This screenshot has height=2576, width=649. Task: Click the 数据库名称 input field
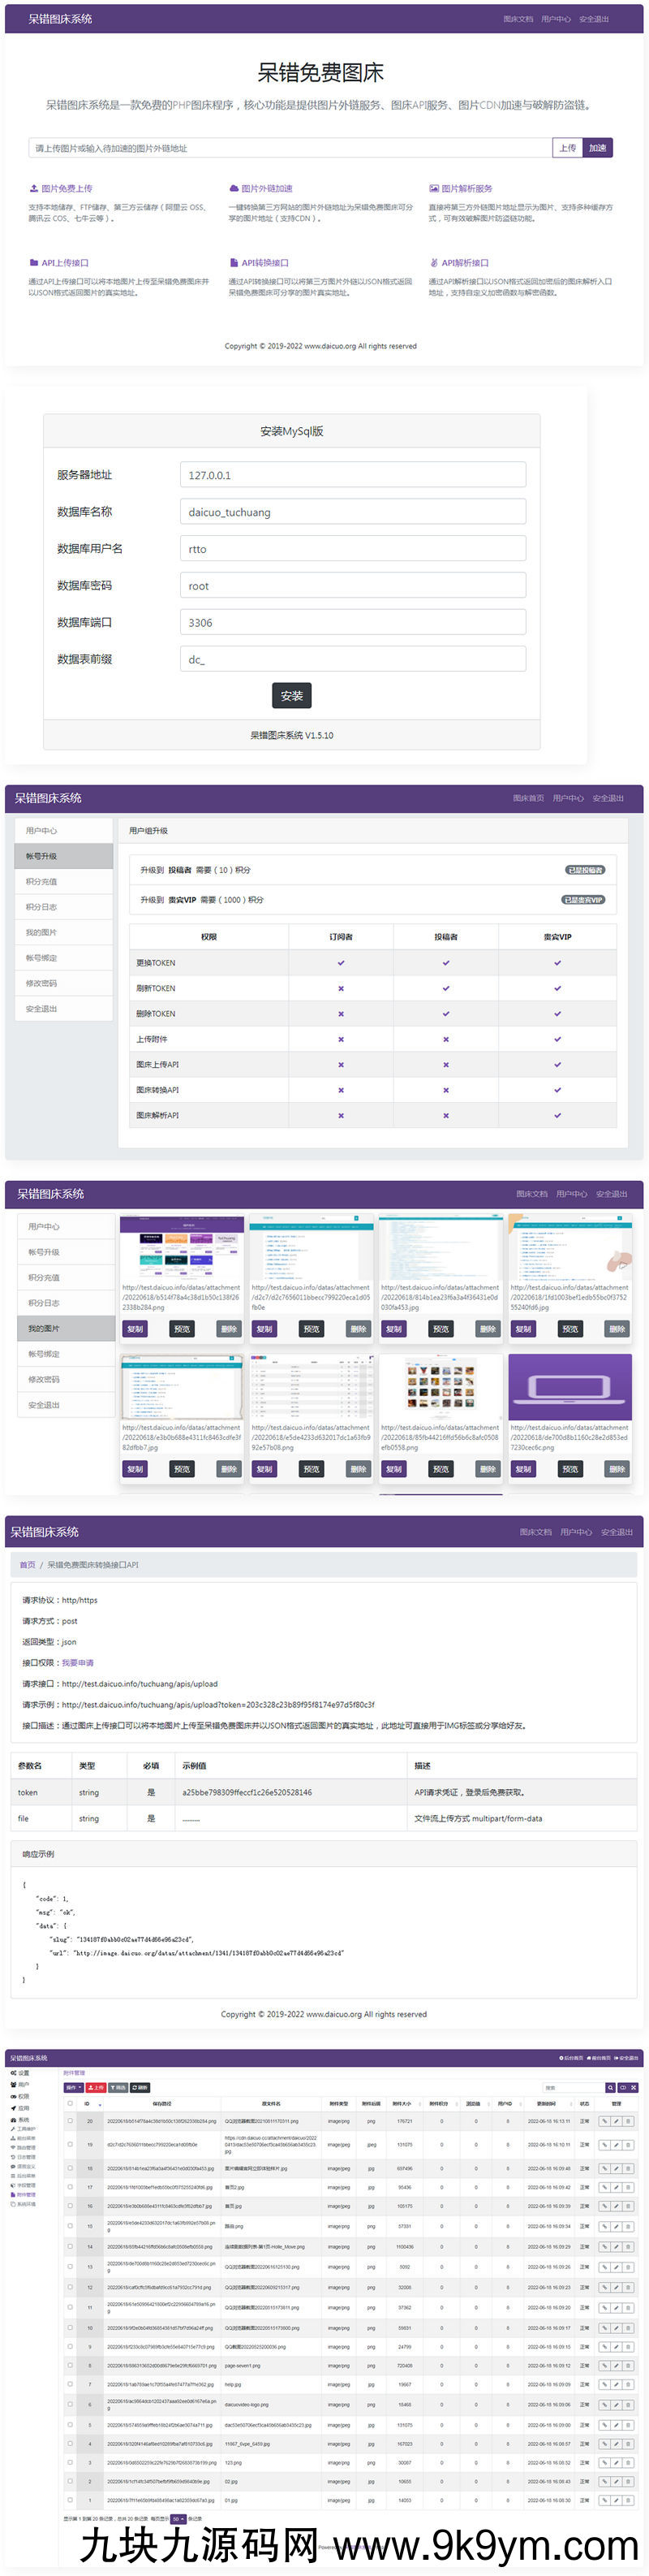(x=352, y=512)
